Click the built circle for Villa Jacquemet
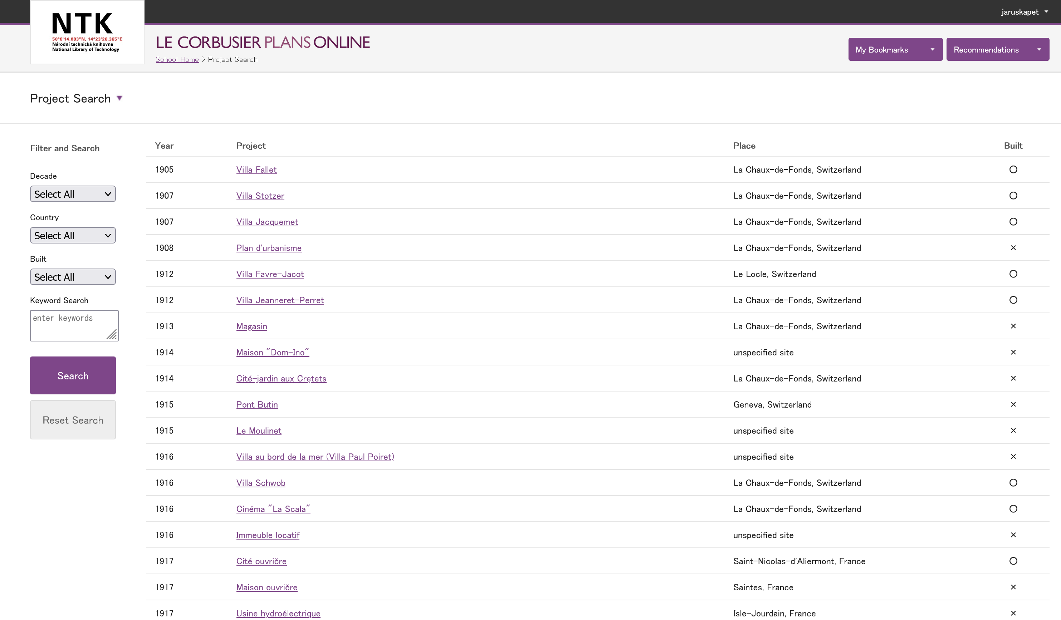This screenshot has height=620, width=1061. point(1013,222)
